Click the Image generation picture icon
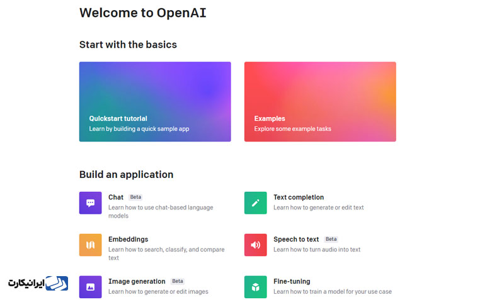 click(90, 287)
